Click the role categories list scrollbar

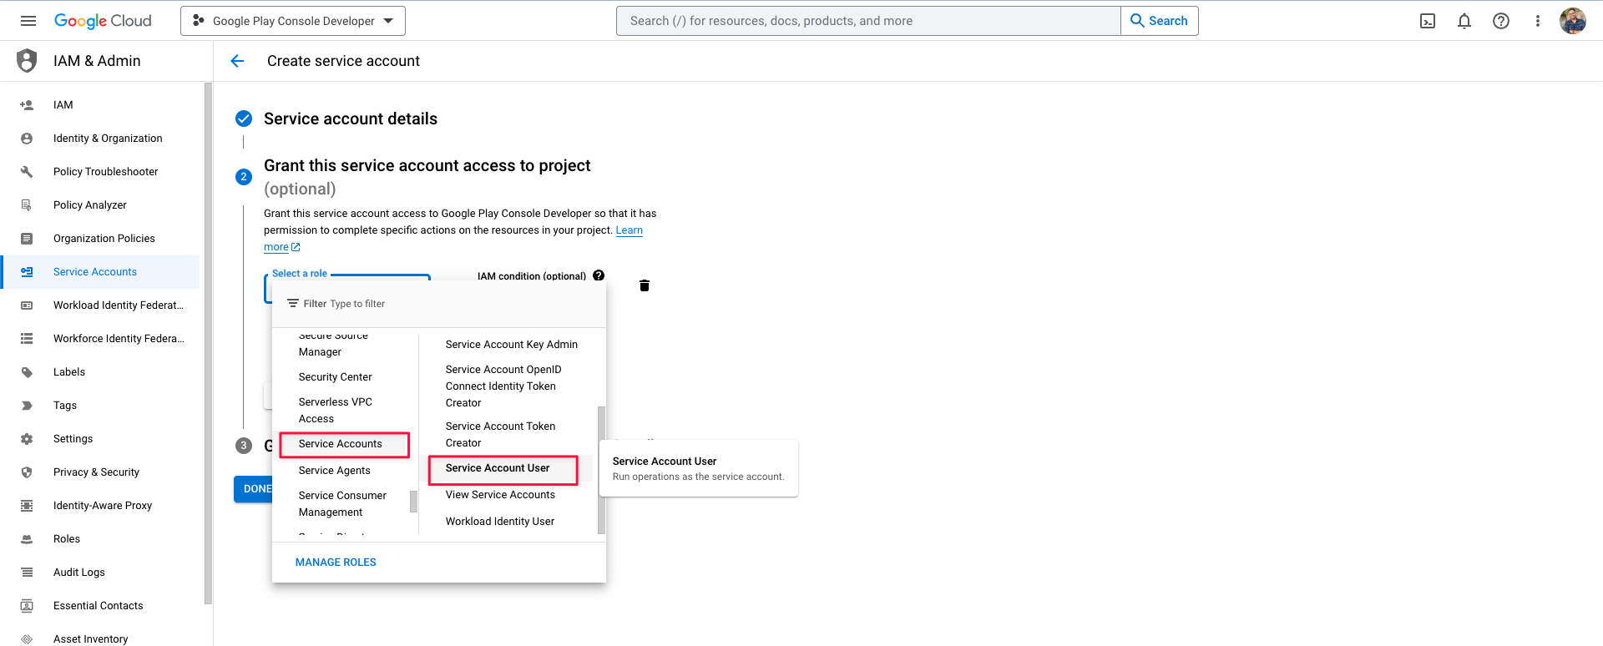coord(413,502)
